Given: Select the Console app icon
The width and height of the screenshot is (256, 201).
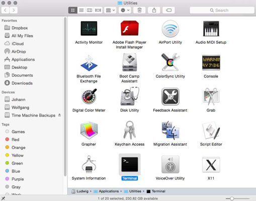Looking at the screenshot, I should point(211,63).
